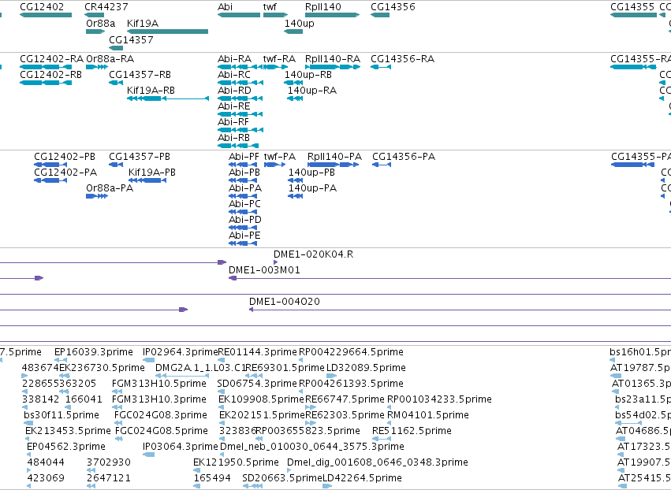
Task: Select BAC clone DME1-004O20
Action: 460,310
